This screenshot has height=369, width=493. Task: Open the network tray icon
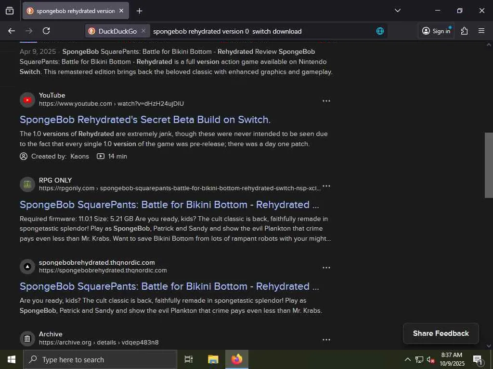(419, 359)
